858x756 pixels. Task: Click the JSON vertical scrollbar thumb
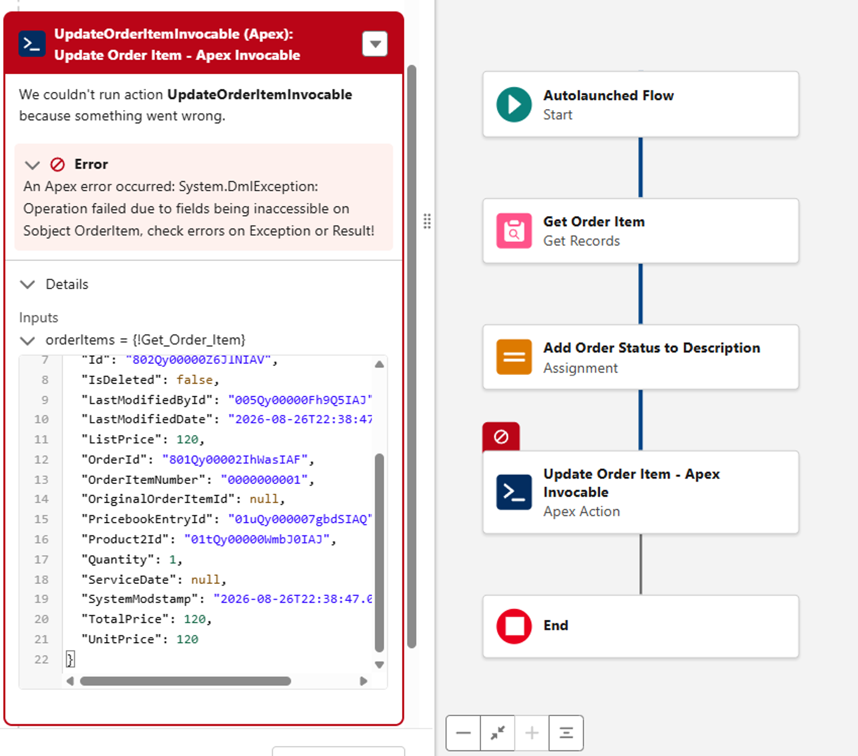coord(379,553)
